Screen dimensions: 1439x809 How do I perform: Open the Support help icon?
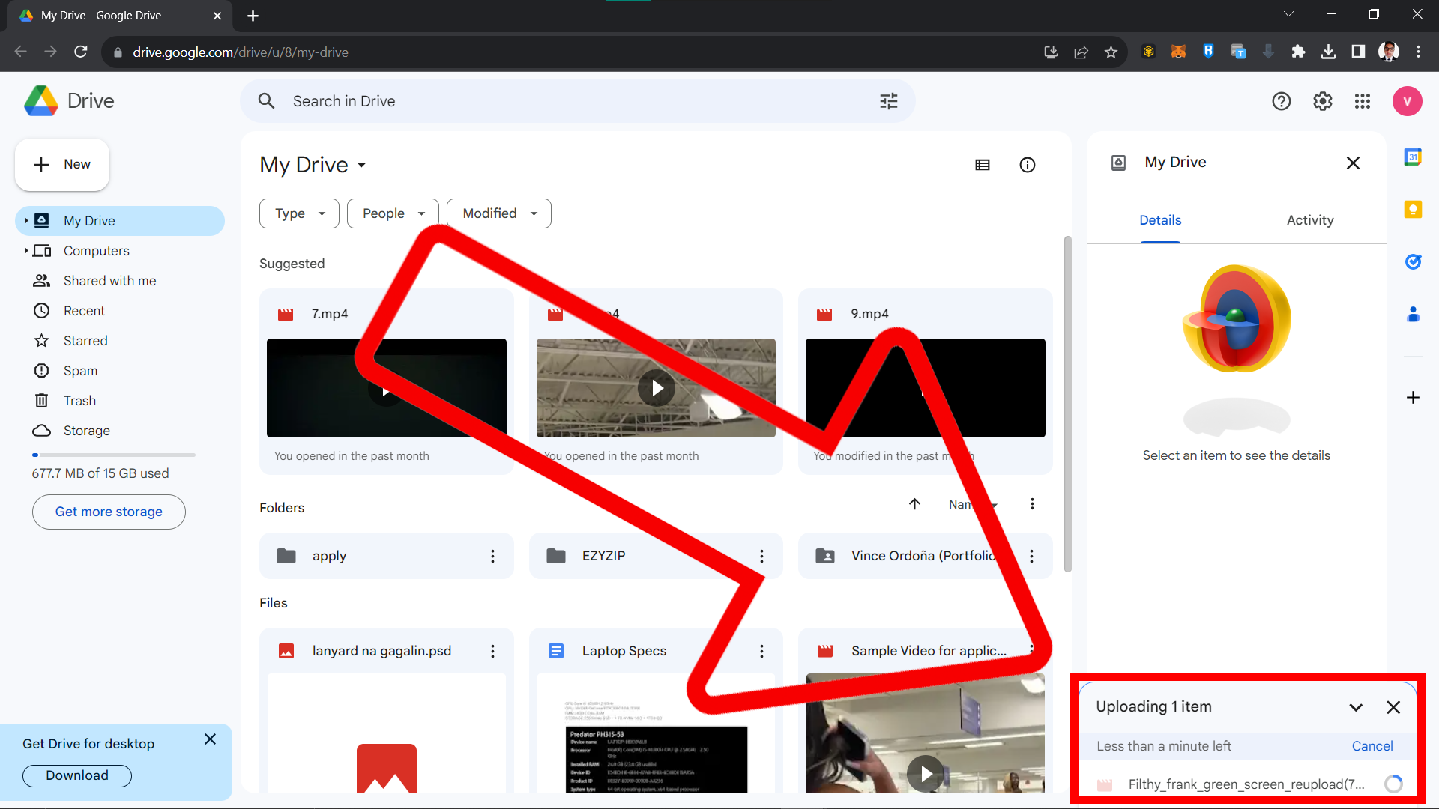tap(1282, 101)
